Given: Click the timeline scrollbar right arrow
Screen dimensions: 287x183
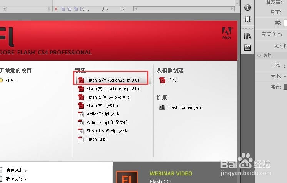Looking at the screenshot, I should click(x=232, y=8).
